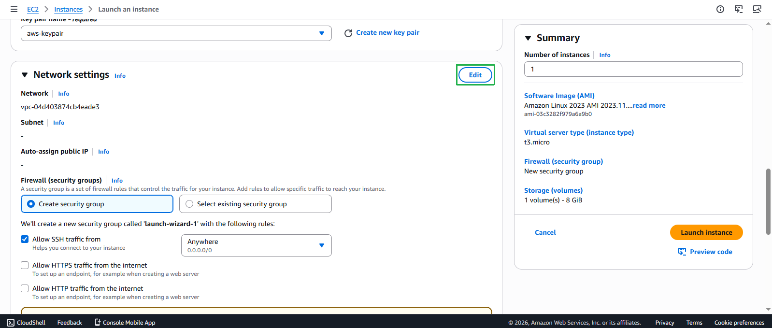The height and width of the screenshot is (328, 772).
Task: Enable Allow SSH traffic from checkbox
Action: (25, 239)
